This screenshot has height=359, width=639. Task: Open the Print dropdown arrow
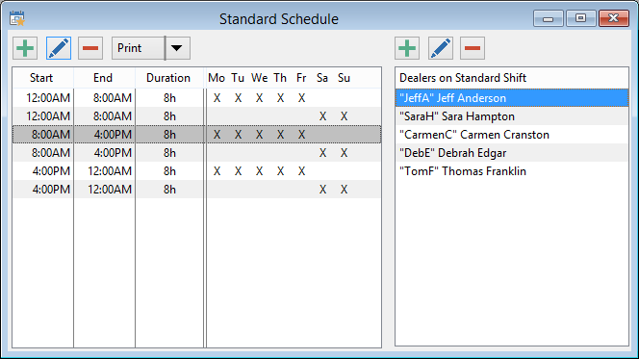178,48
